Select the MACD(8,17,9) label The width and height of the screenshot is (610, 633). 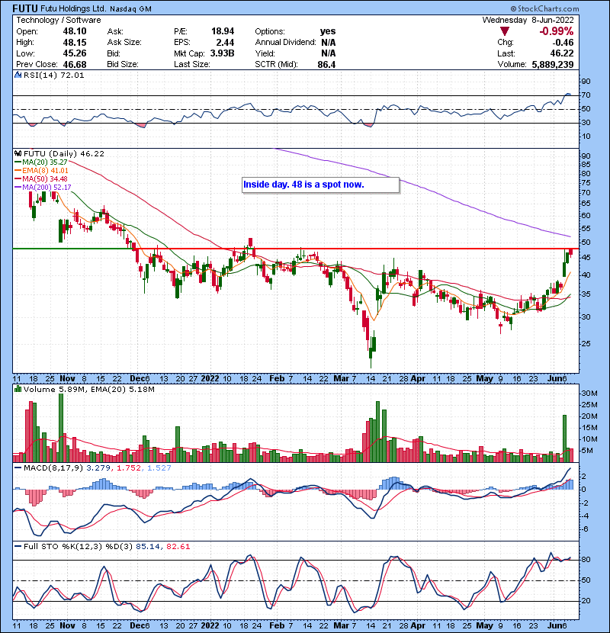click(x=53, y=468)
